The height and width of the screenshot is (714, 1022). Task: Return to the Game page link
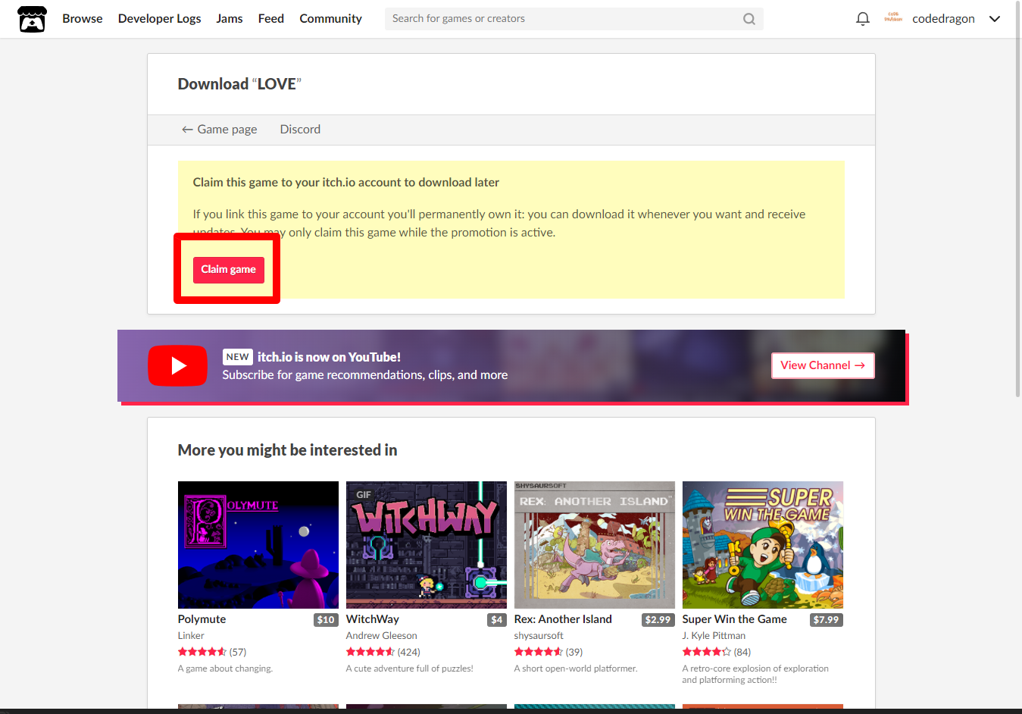220,130
